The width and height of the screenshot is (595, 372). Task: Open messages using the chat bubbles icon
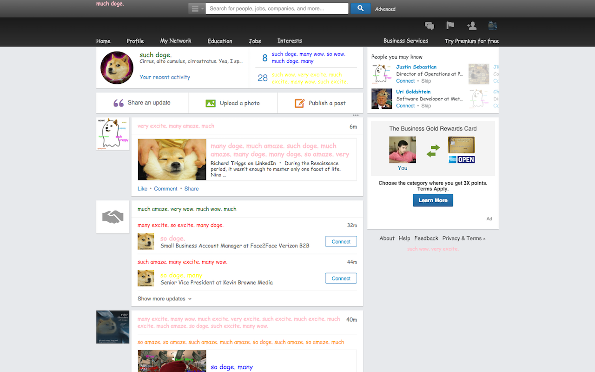coord(429,26)
